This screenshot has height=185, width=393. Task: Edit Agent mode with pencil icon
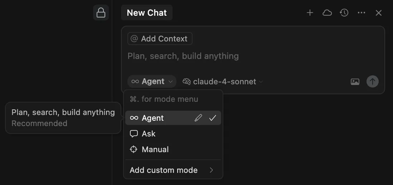198,118
